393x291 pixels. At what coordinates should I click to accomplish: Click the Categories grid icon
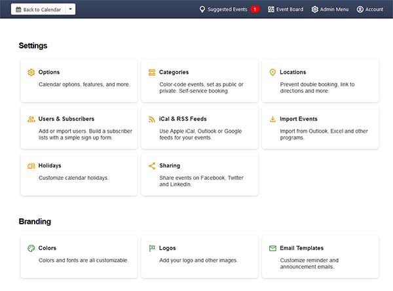pos(152,73)
